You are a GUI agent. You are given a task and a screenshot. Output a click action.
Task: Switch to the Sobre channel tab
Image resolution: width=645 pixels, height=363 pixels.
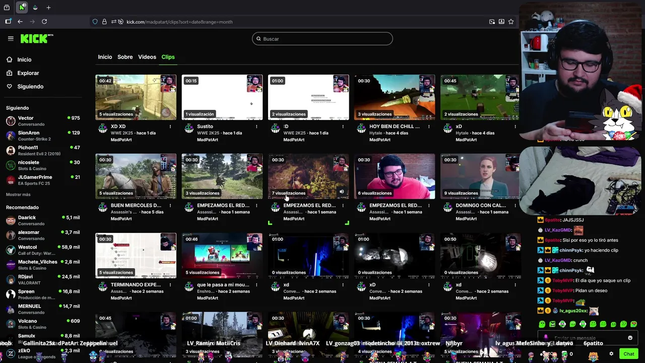click(125, 57)
